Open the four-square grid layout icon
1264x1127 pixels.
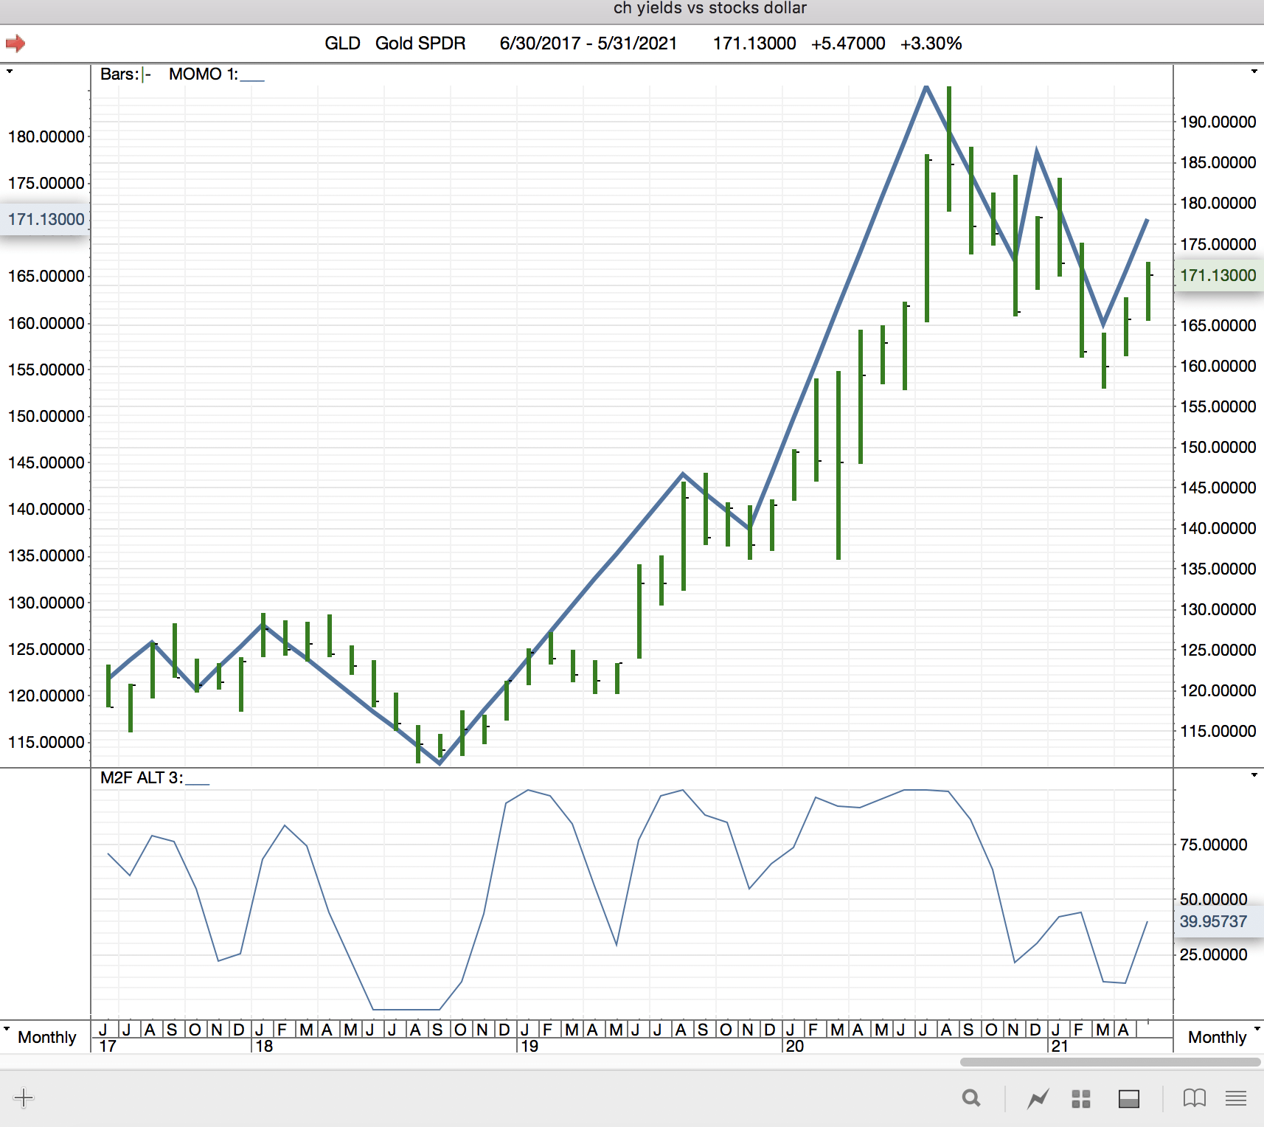1081,1099
